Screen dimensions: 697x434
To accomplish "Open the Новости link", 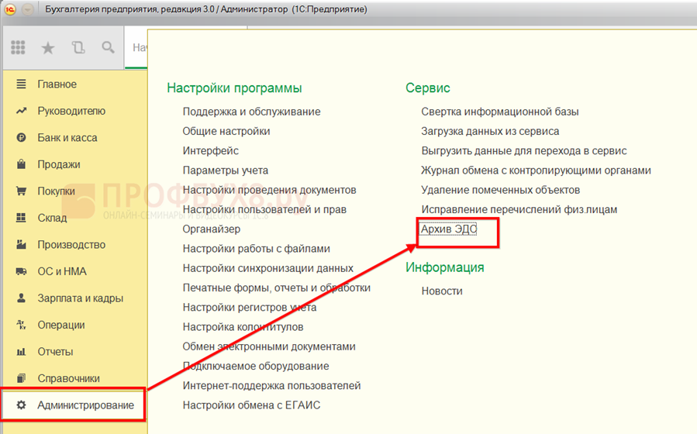I will (x=441, y=291).
